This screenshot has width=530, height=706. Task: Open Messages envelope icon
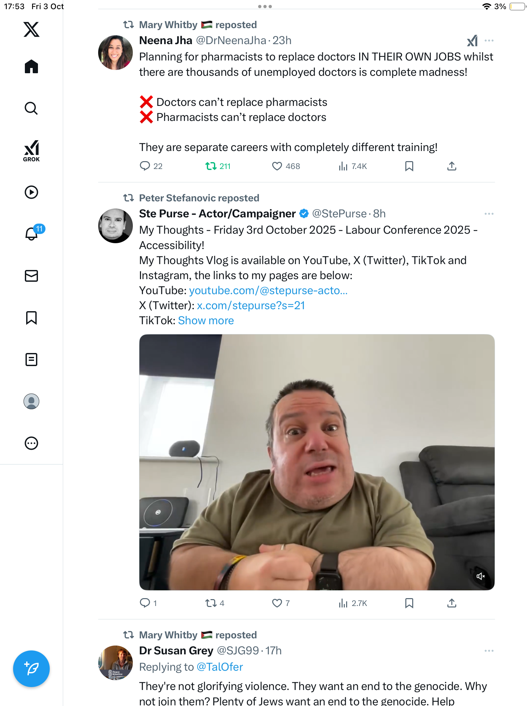(31, 276)
